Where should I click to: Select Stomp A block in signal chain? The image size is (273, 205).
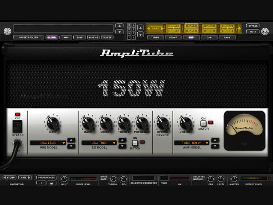[174, 26]
